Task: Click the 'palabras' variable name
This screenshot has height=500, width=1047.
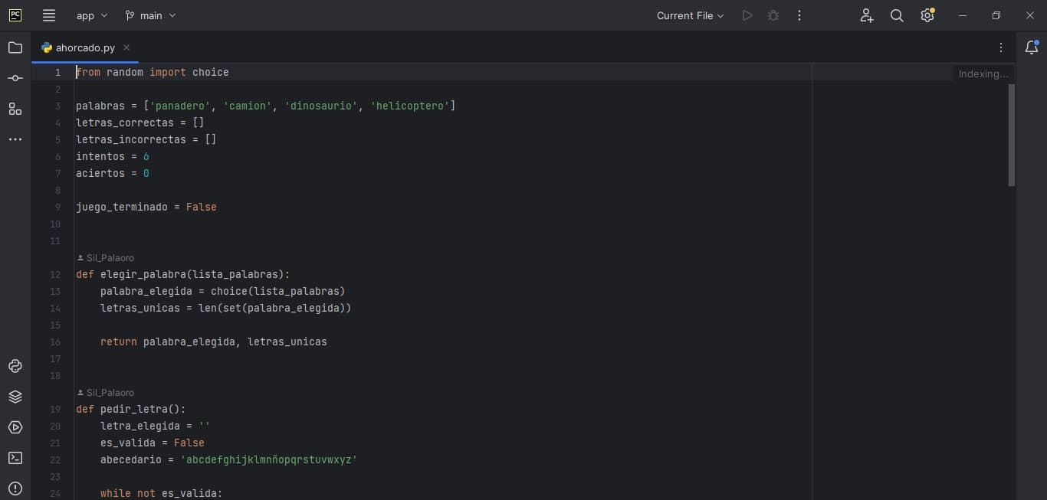Action: pyautogui.click(x=100, y=106)
